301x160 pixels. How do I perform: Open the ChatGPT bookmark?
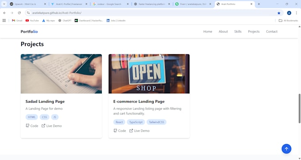[x=65, y=20]
